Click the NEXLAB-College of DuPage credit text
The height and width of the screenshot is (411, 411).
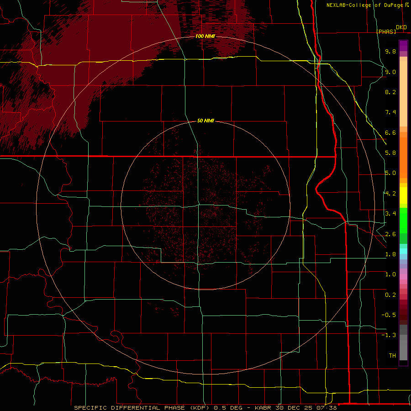pyautogui.click(x=364, y=5)
